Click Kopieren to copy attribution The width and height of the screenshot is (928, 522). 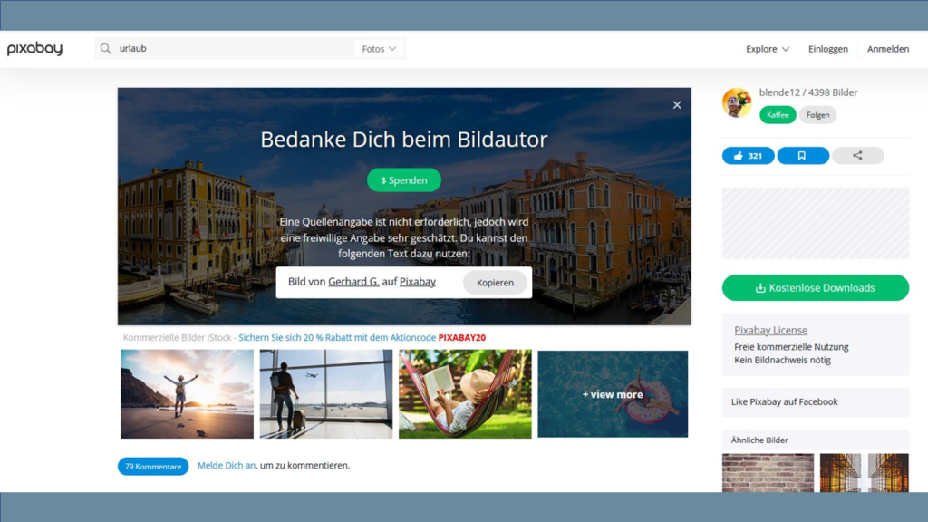(495, 283)
